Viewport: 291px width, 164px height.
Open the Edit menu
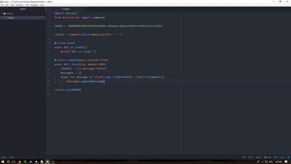tap(7, 5)
